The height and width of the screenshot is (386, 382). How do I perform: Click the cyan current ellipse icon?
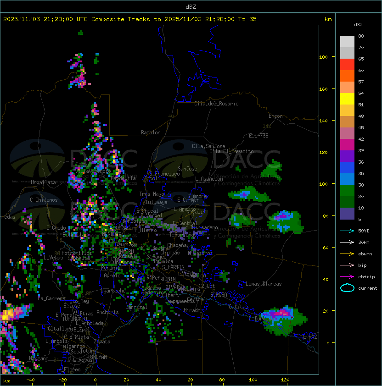(x=347, y=288)
